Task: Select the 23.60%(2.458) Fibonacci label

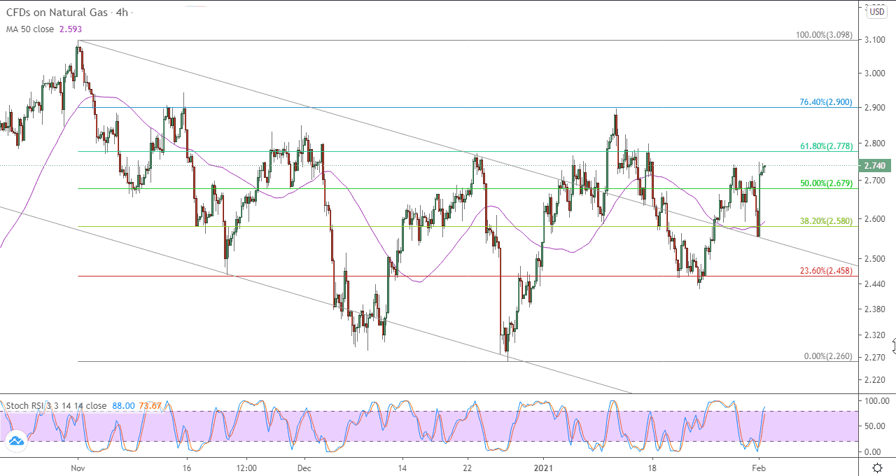Action: [825, 270]
